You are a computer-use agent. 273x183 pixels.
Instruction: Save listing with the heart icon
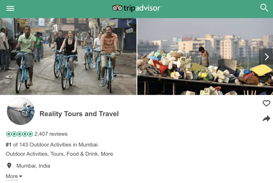pos(266,103)
